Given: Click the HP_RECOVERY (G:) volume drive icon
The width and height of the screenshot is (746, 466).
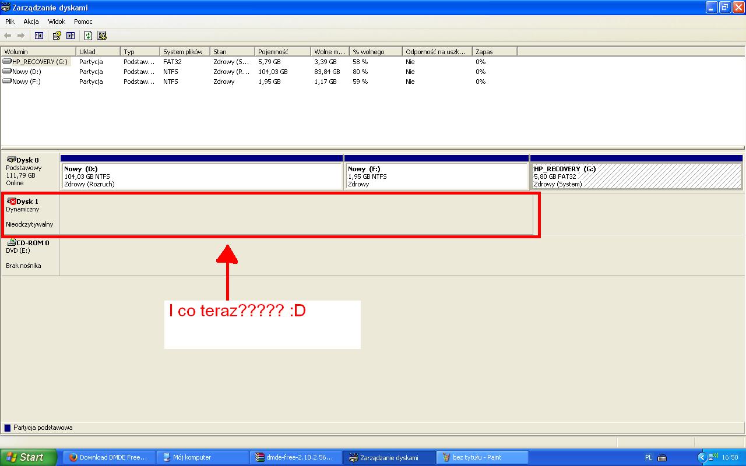Looking at the screenshot, I should (6, 61).
